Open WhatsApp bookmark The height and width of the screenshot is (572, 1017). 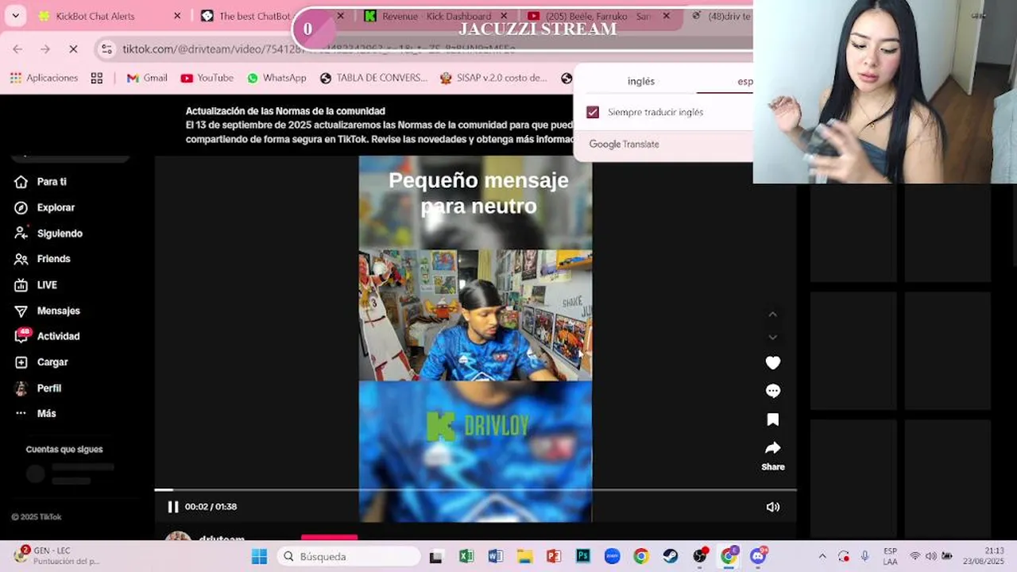(x=276, y=78)
